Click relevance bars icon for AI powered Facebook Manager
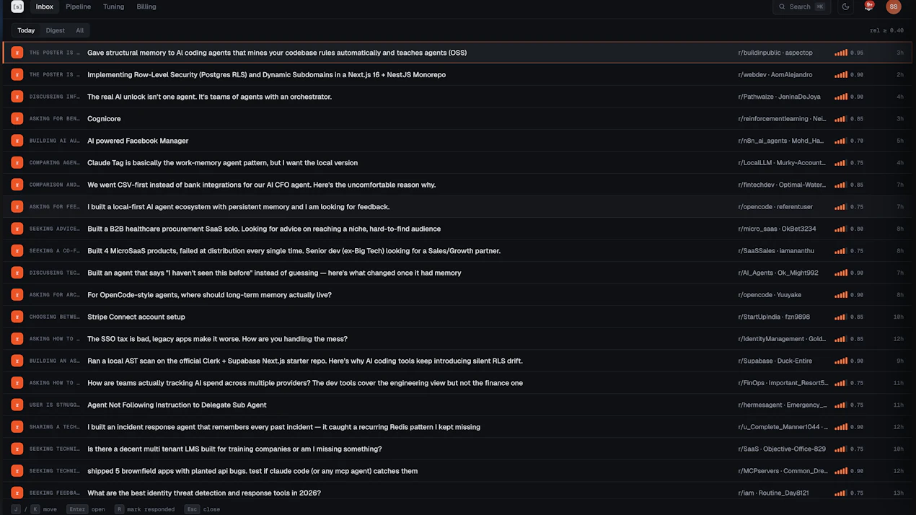This screenshot has width=916, height=515. click(x=841, y=141)
